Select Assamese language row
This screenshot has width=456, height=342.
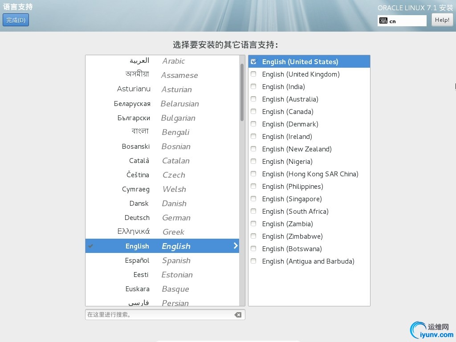point(162,75)
